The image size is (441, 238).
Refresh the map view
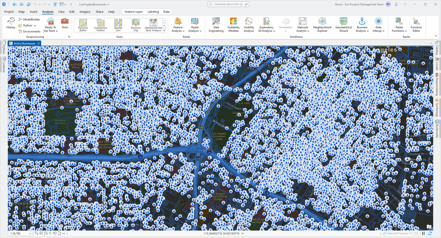click(430, 233)
